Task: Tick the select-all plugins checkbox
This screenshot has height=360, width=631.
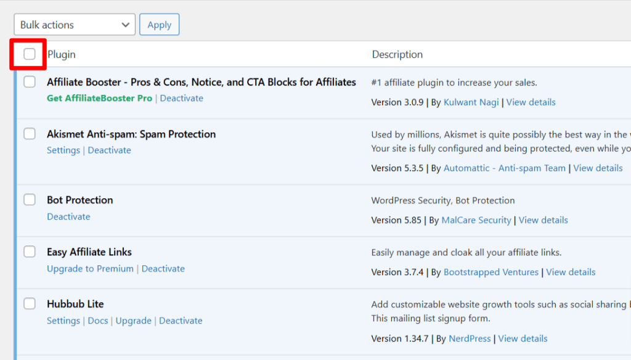Action: coord(30,54)
